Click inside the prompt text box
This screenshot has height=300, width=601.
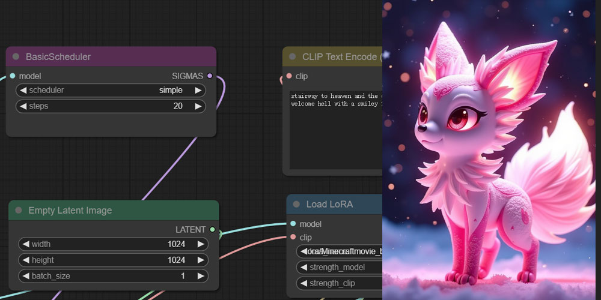point(336,130)
